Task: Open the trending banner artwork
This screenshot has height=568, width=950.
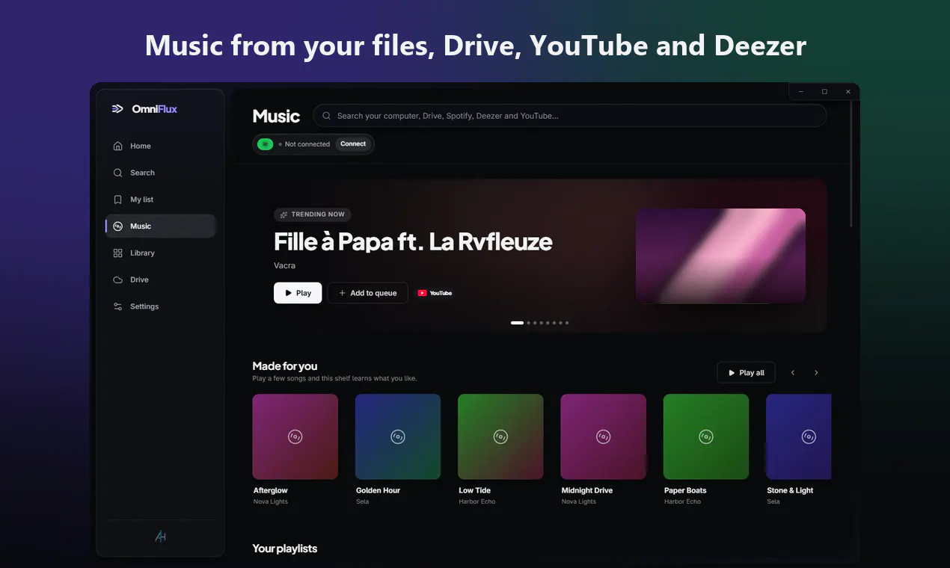Action: pyautogui.click(x=720, y=256)
